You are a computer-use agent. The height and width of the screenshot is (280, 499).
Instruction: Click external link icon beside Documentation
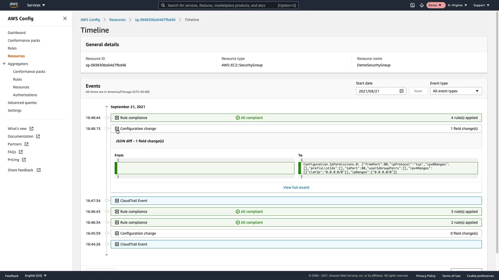(x=38, y=136)
